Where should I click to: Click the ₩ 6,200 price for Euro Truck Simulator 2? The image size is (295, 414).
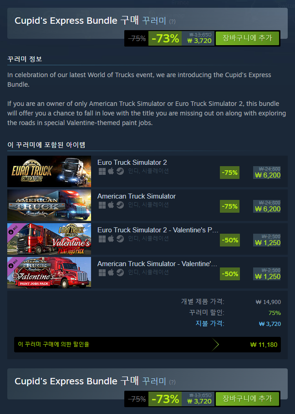coord(268,175)
